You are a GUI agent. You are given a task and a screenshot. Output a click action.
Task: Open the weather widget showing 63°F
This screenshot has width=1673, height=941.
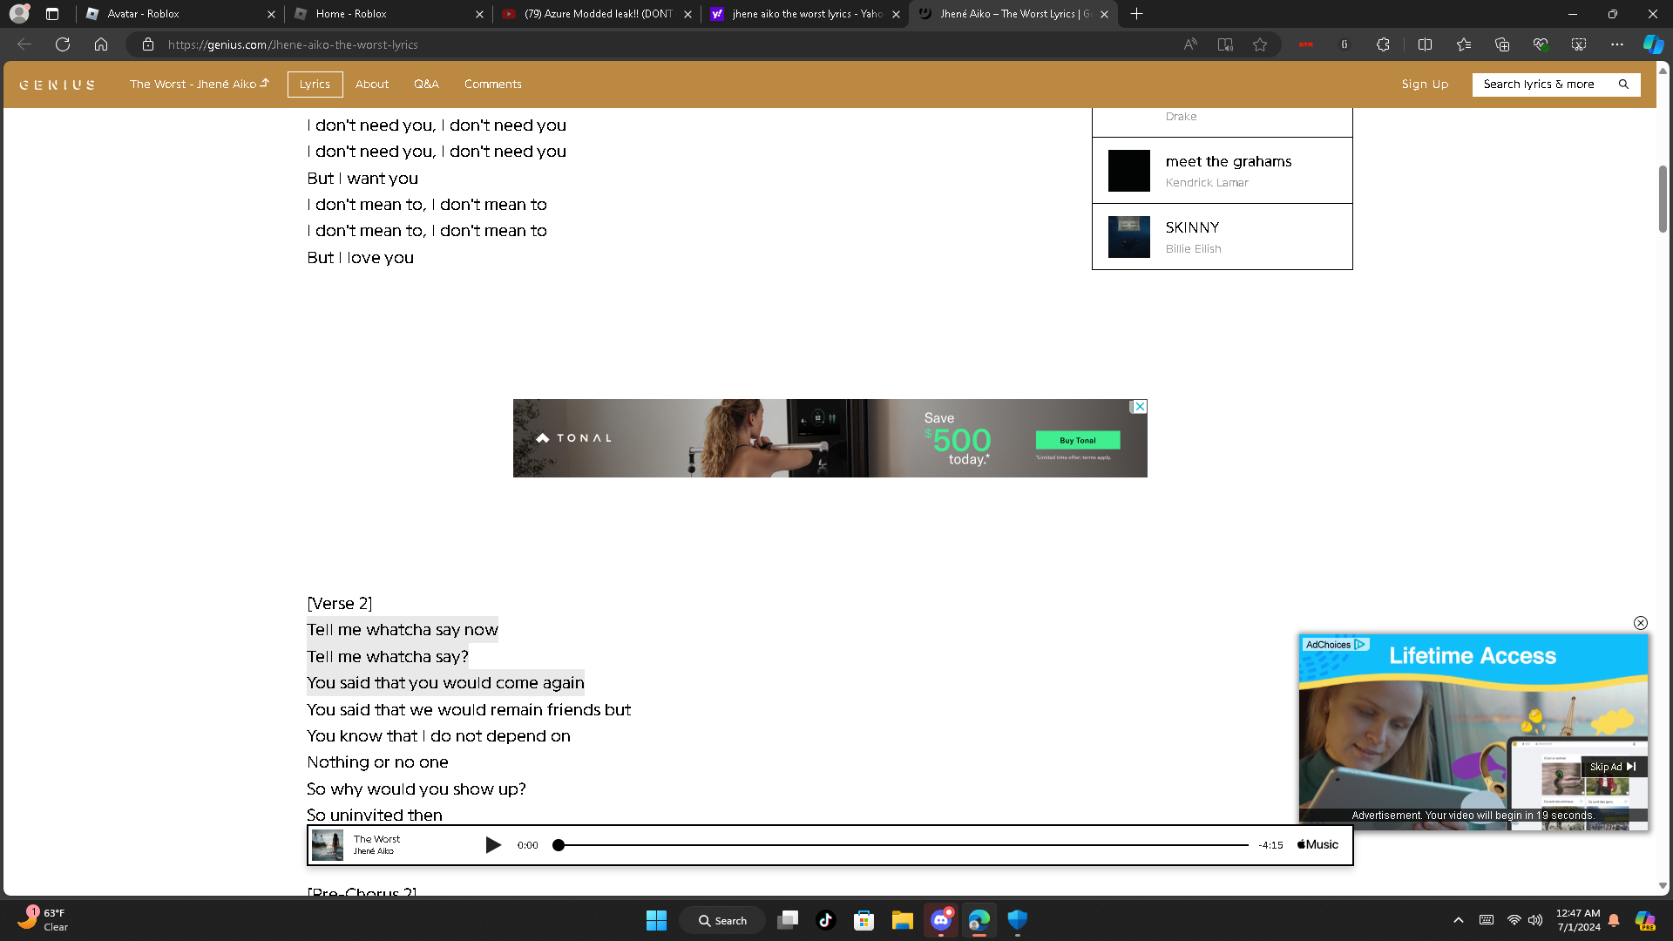[x=44, y=920]
